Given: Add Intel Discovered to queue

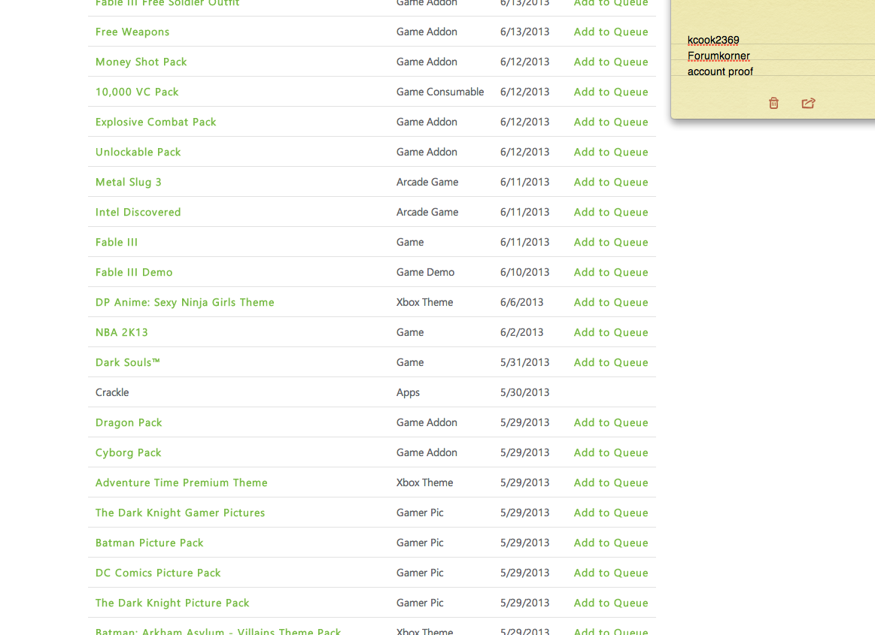Looking at the screenshot, I should point(611,213).
